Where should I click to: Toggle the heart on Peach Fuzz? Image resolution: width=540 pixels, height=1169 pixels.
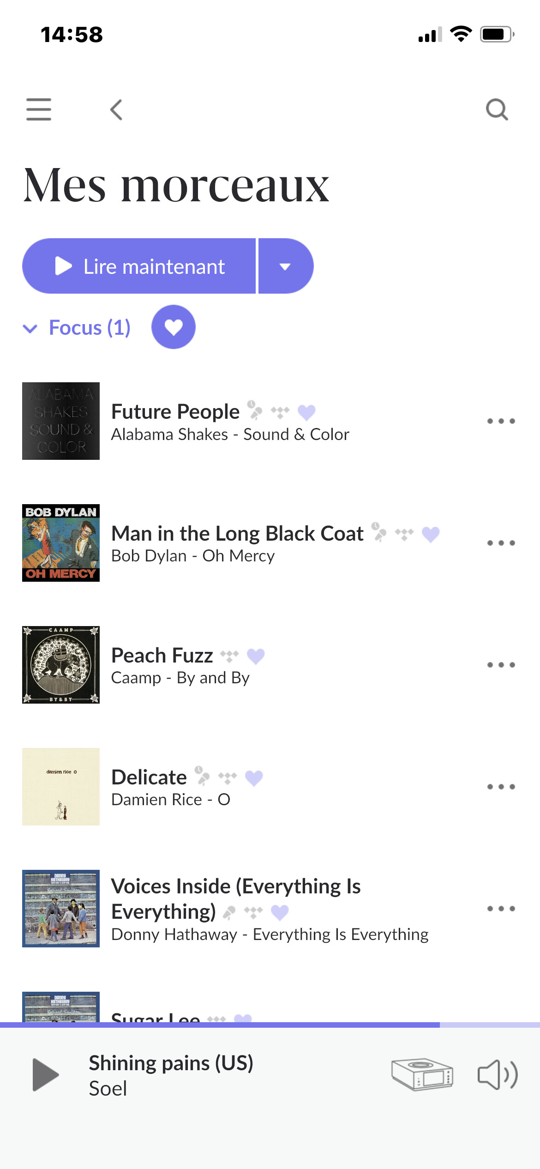coord(256,656)
